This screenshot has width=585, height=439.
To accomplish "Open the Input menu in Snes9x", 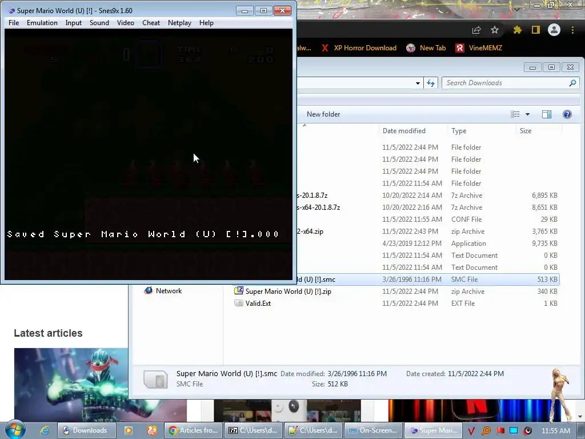I will click(74, 23).
